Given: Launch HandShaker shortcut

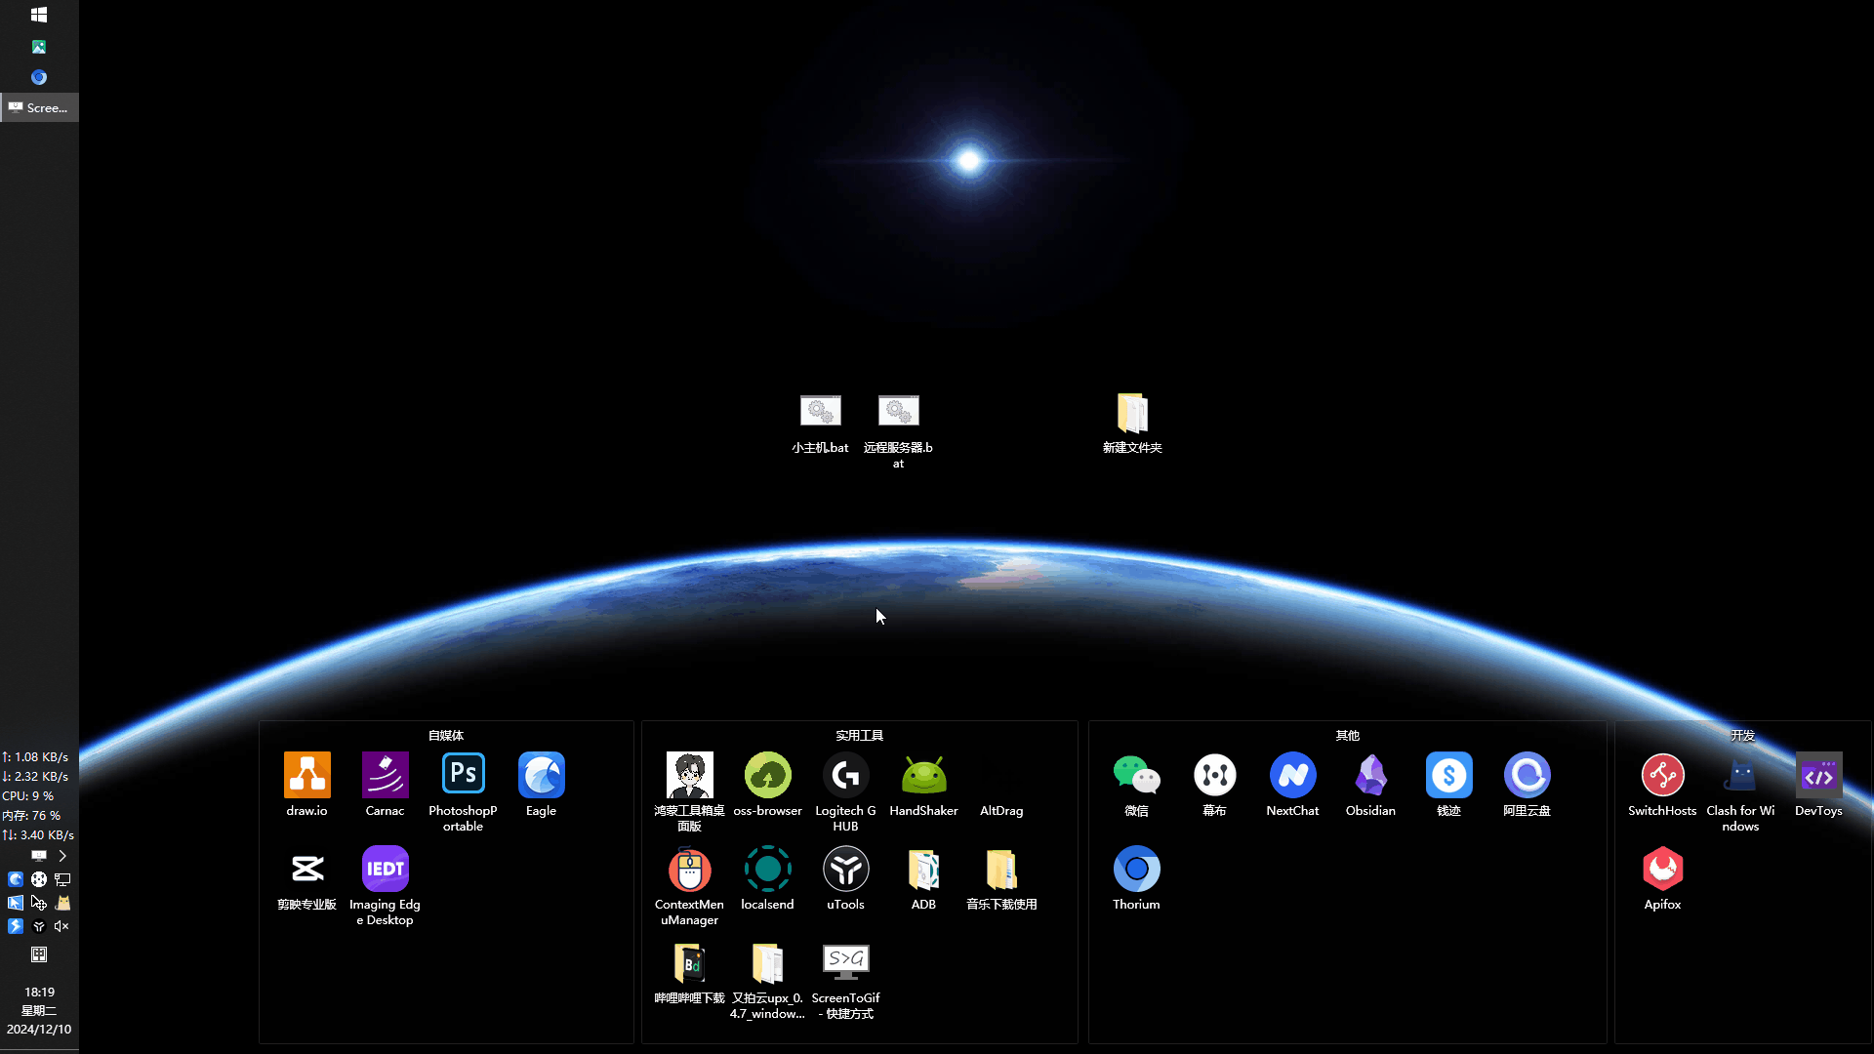Looking at the screenshot, I should (923, 786).
